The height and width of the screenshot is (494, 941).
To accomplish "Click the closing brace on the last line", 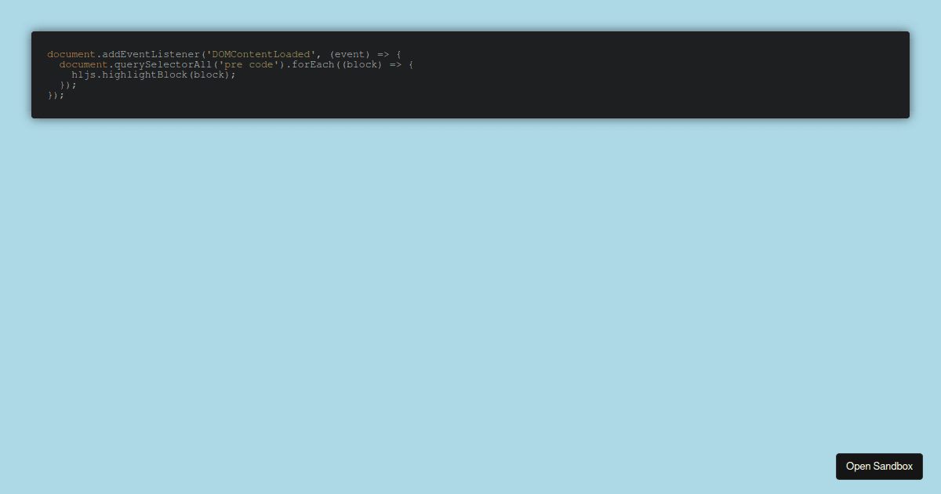I will point(49,95).
